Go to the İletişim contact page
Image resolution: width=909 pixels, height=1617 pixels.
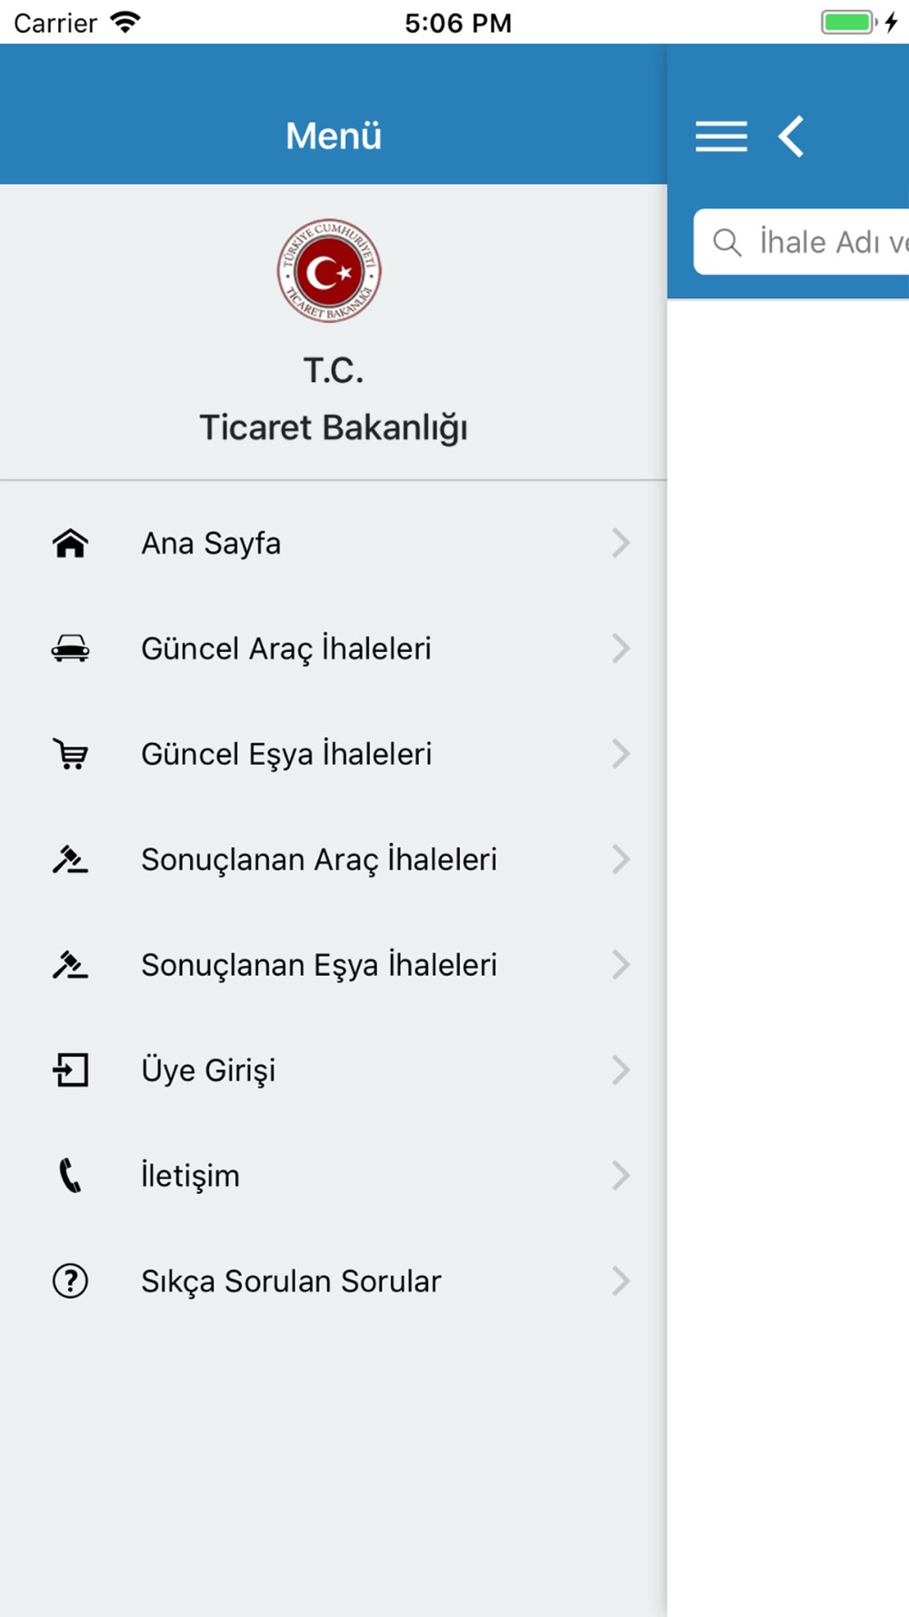[x=334, y=1176]
